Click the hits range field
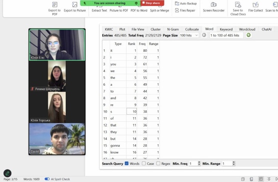 tap(226, 35)
